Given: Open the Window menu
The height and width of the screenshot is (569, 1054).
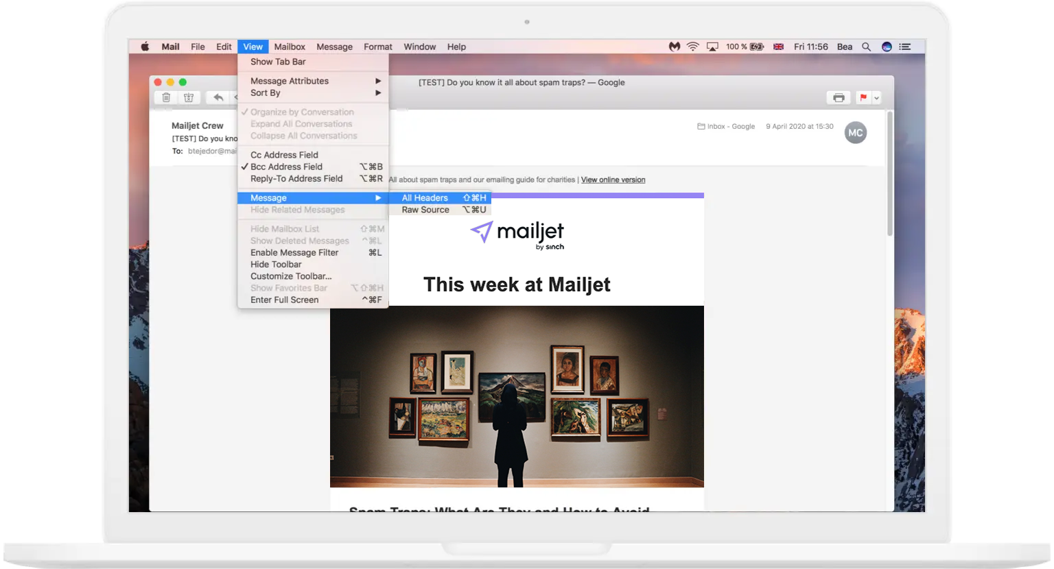Looking at the screenshot, I should (x=420, y=47).
